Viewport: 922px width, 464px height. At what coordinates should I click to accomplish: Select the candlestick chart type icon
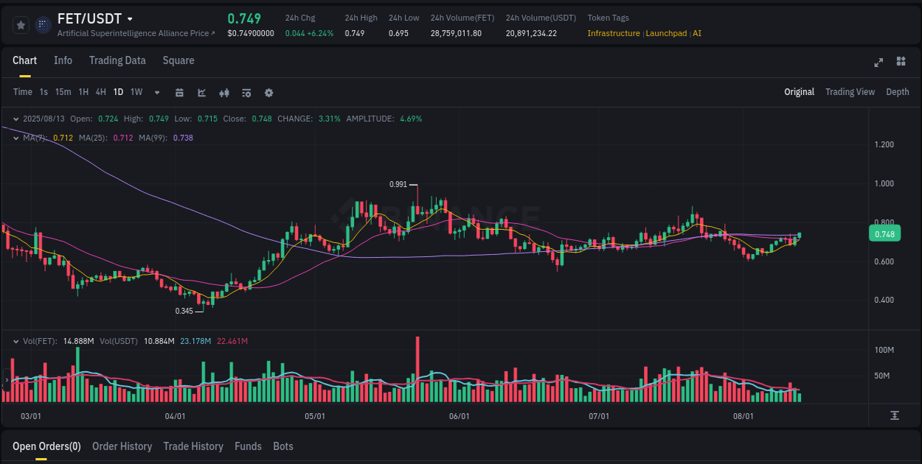click(224, 93)
